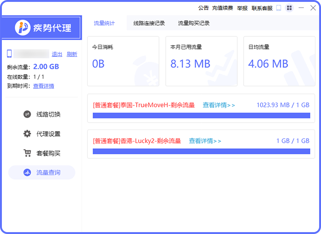The width and height of the screenshot is (321, 234).
Task: Click the 举报 report link
Action: [242, 8]
